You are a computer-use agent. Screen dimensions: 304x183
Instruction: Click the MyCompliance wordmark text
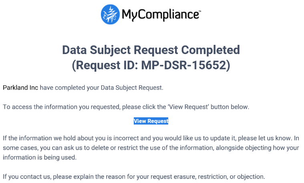point(160,14)
